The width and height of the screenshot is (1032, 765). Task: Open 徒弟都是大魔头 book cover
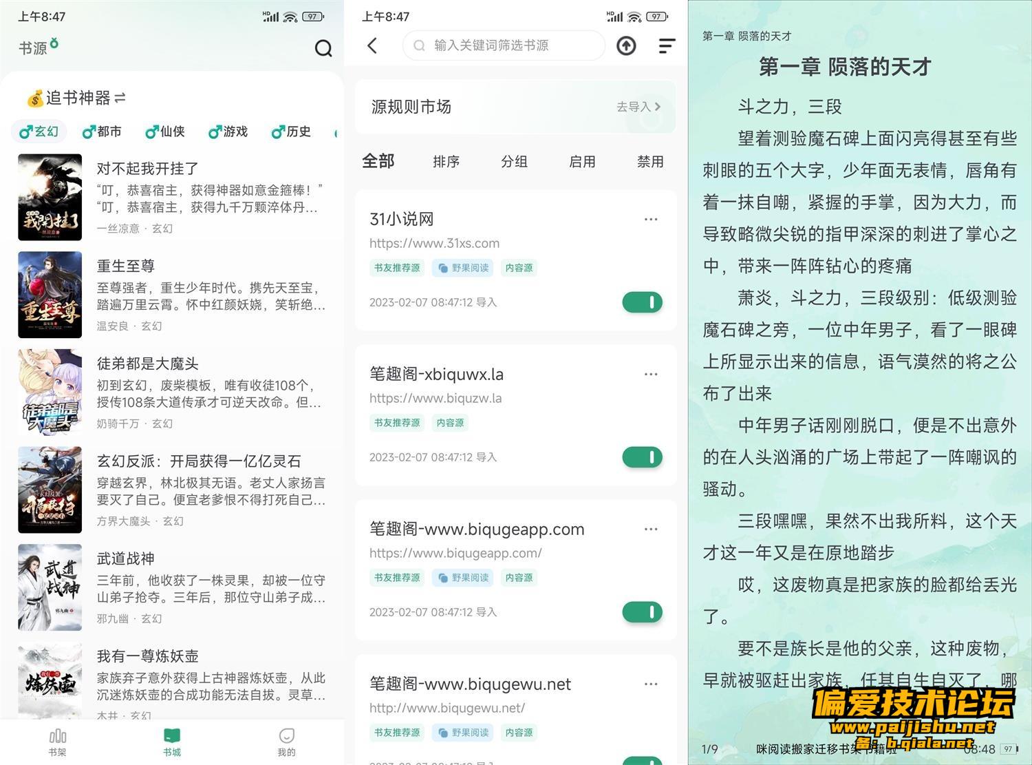[50, 392]
